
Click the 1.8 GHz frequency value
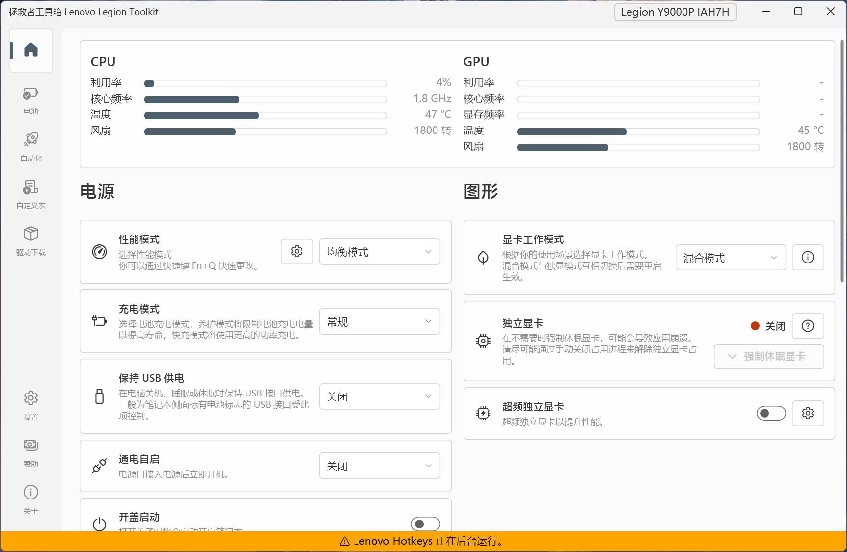coord(433,99)
